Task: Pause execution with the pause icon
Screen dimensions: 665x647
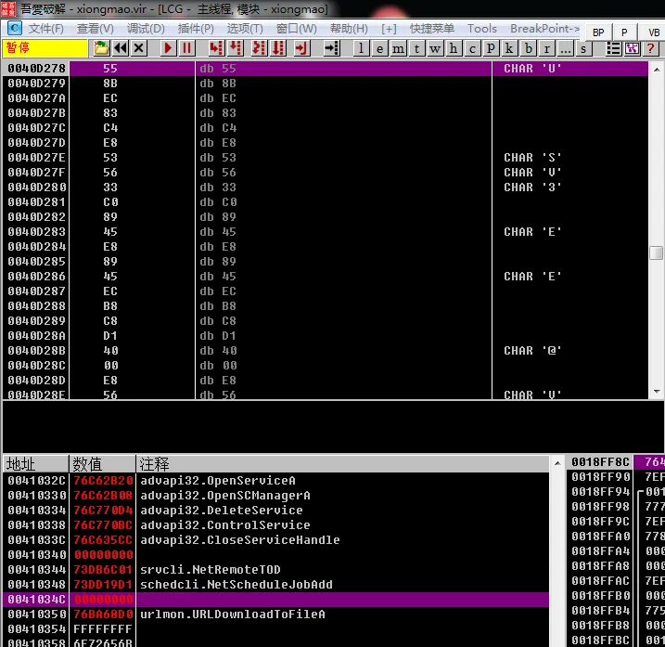Action: tap(187, 48)
